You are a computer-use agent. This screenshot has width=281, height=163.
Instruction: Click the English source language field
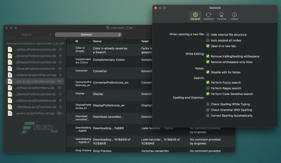click(x=27, y=35)
